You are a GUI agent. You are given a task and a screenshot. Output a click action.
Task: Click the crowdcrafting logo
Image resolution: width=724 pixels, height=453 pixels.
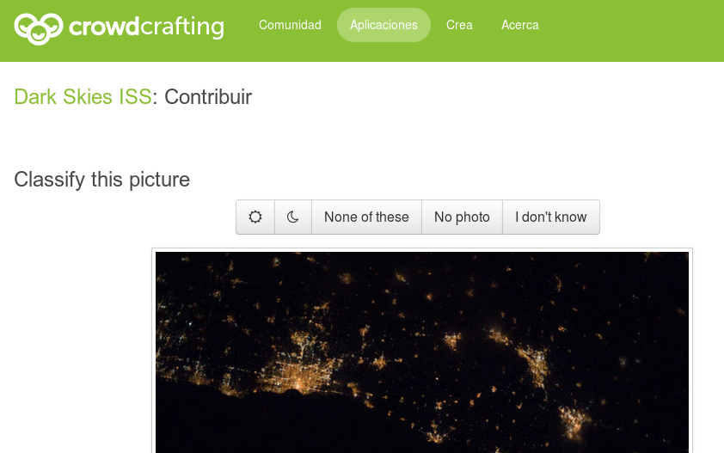coord(120,28)
